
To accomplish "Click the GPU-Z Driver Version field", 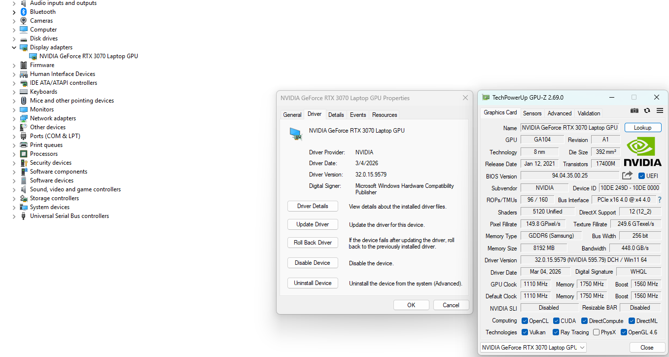I will click(x=591, y=260).
